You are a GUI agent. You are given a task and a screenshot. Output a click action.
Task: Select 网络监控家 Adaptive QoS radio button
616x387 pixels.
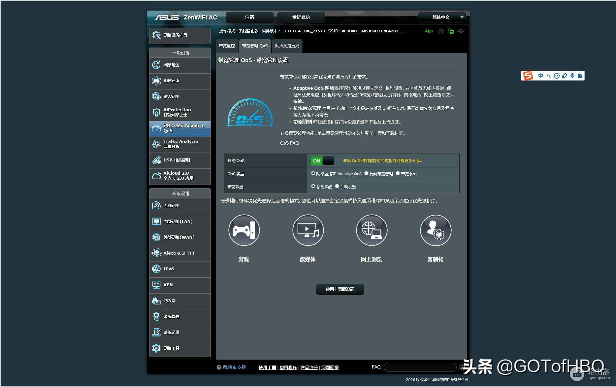(313, 173)
